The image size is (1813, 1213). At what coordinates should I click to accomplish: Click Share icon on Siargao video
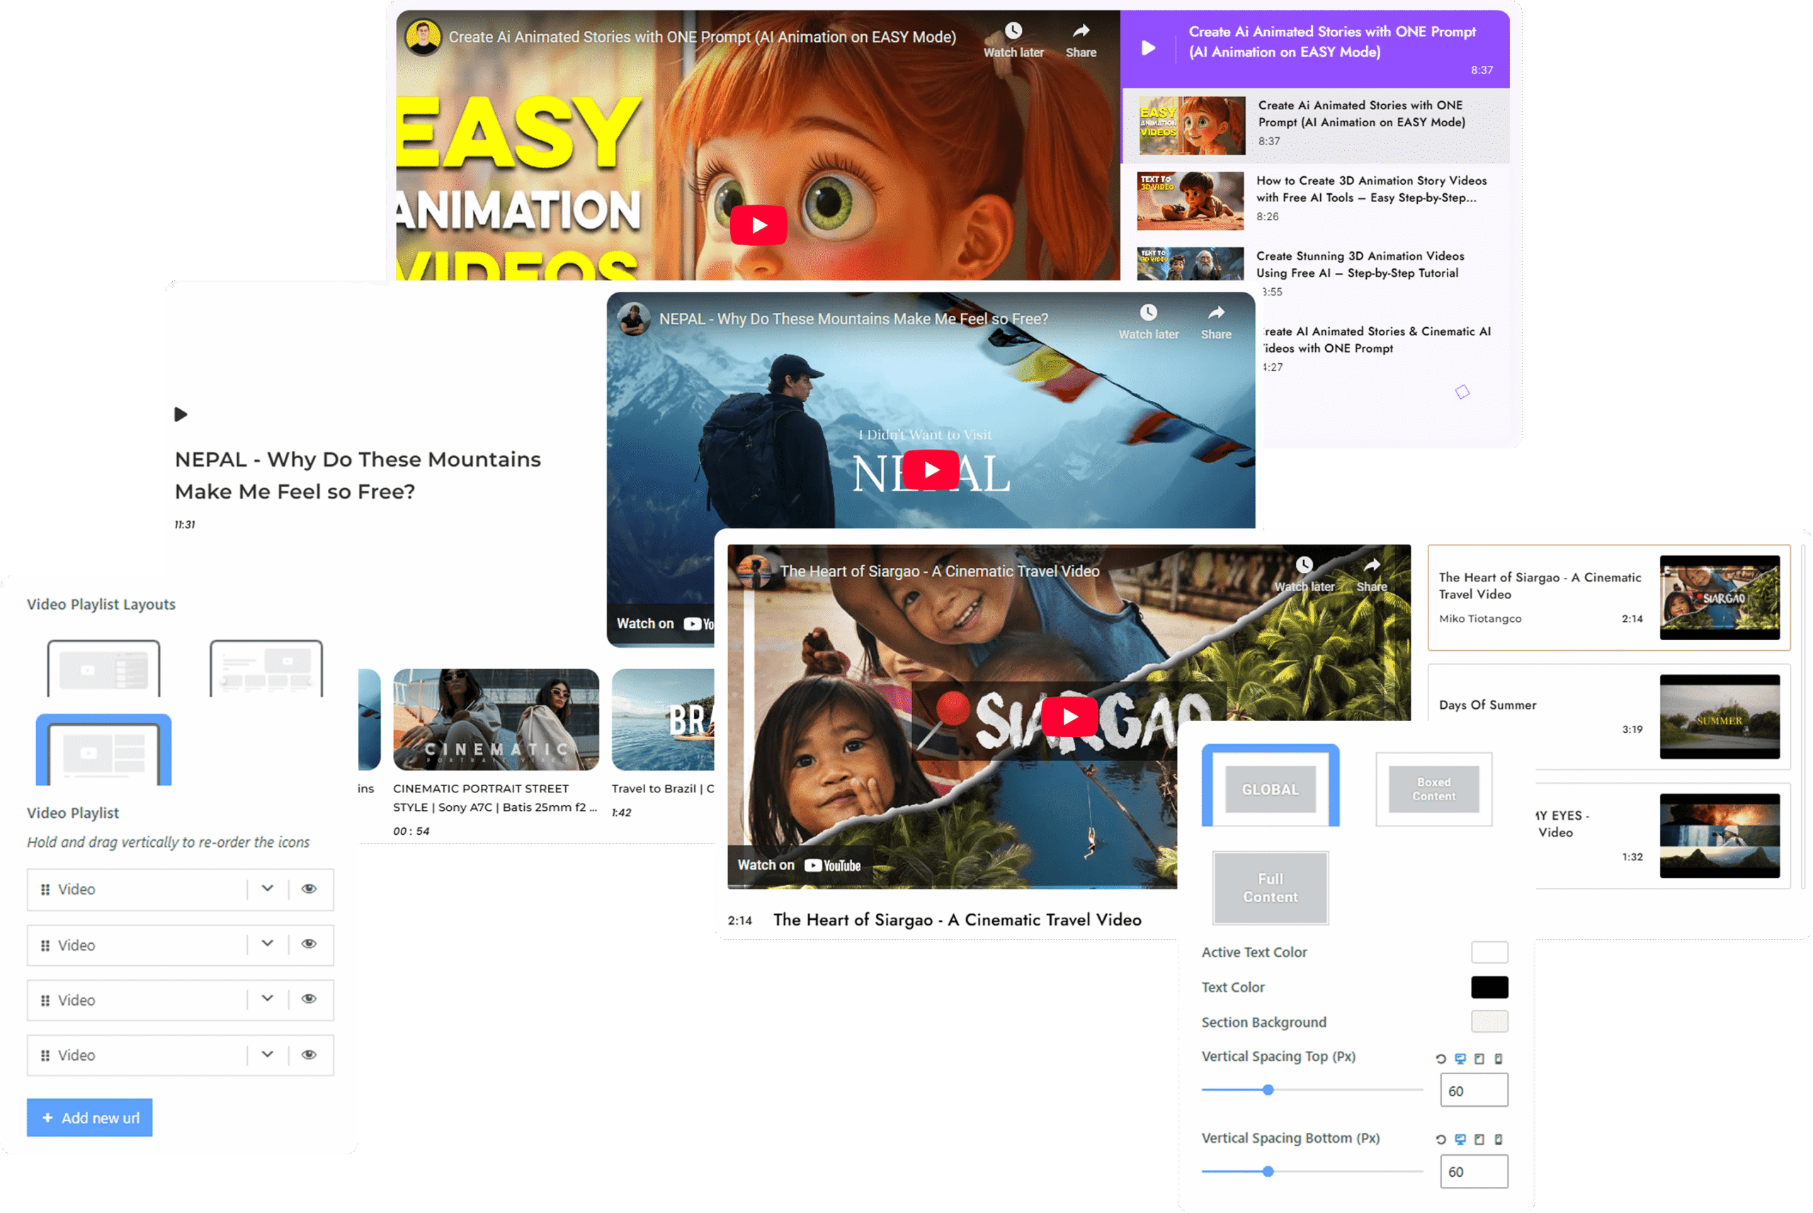point(1371,566)
